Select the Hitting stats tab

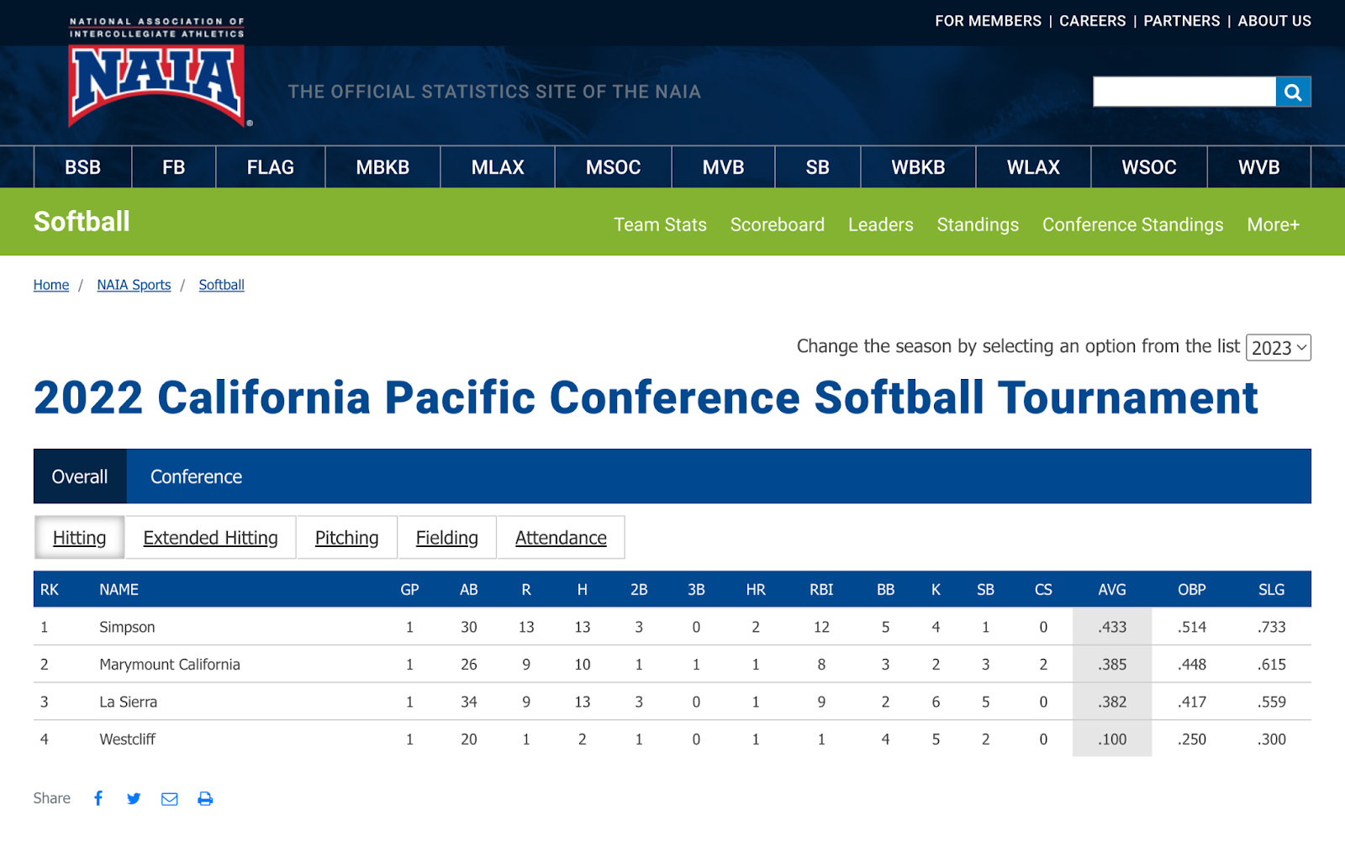tap(80, 538)
